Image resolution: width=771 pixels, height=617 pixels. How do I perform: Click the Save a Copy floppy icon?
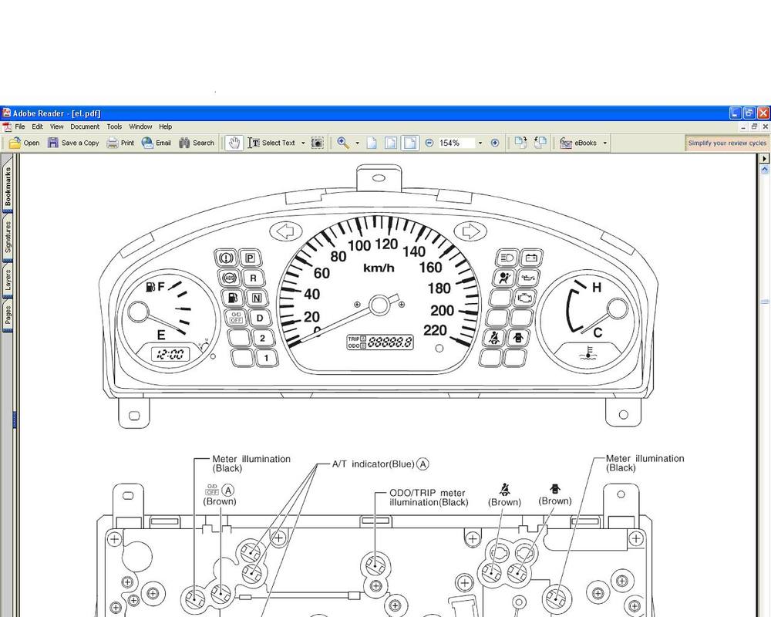point(53,143)
